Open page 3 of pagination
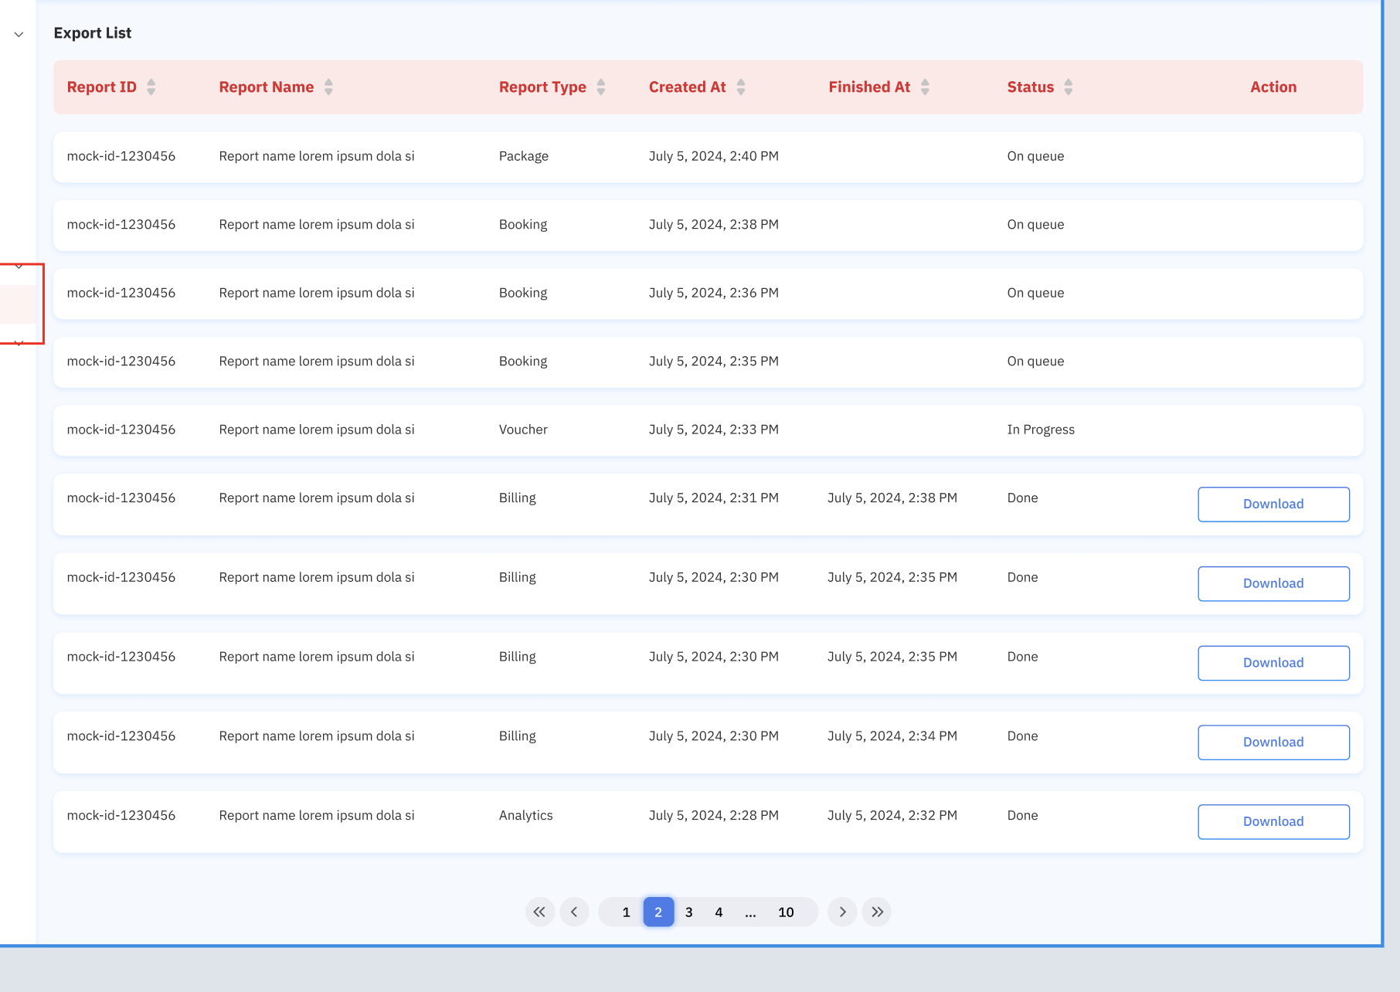 point(688,912)
